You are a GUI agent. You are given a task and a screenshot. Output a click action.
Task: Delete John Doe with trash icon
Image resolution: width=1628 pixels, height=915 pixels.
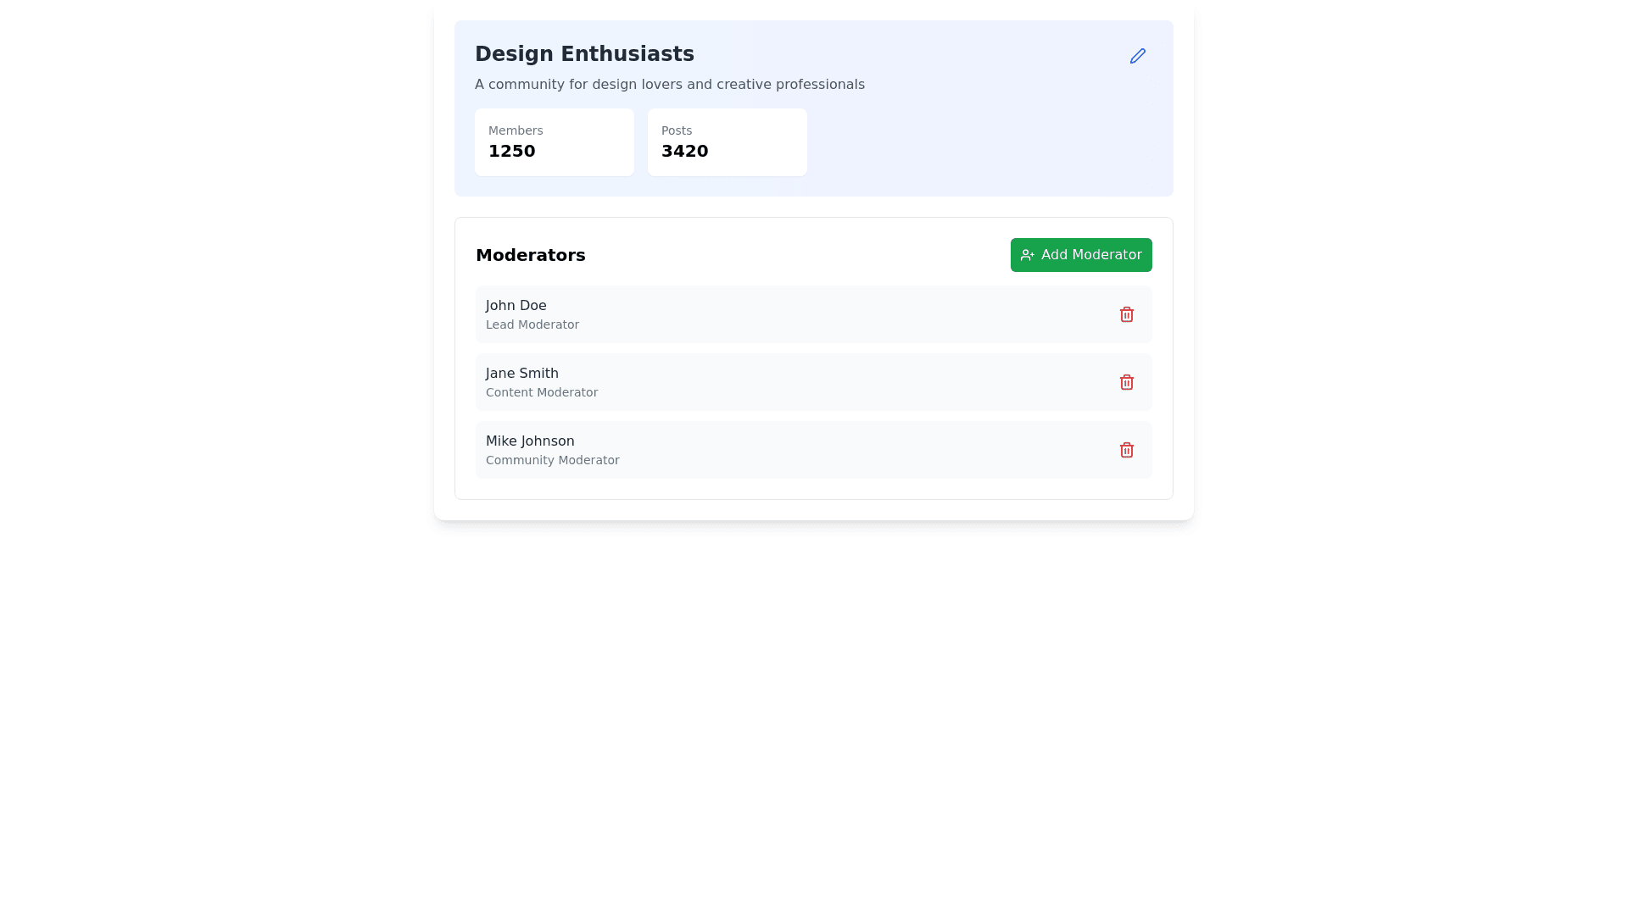1126,314
